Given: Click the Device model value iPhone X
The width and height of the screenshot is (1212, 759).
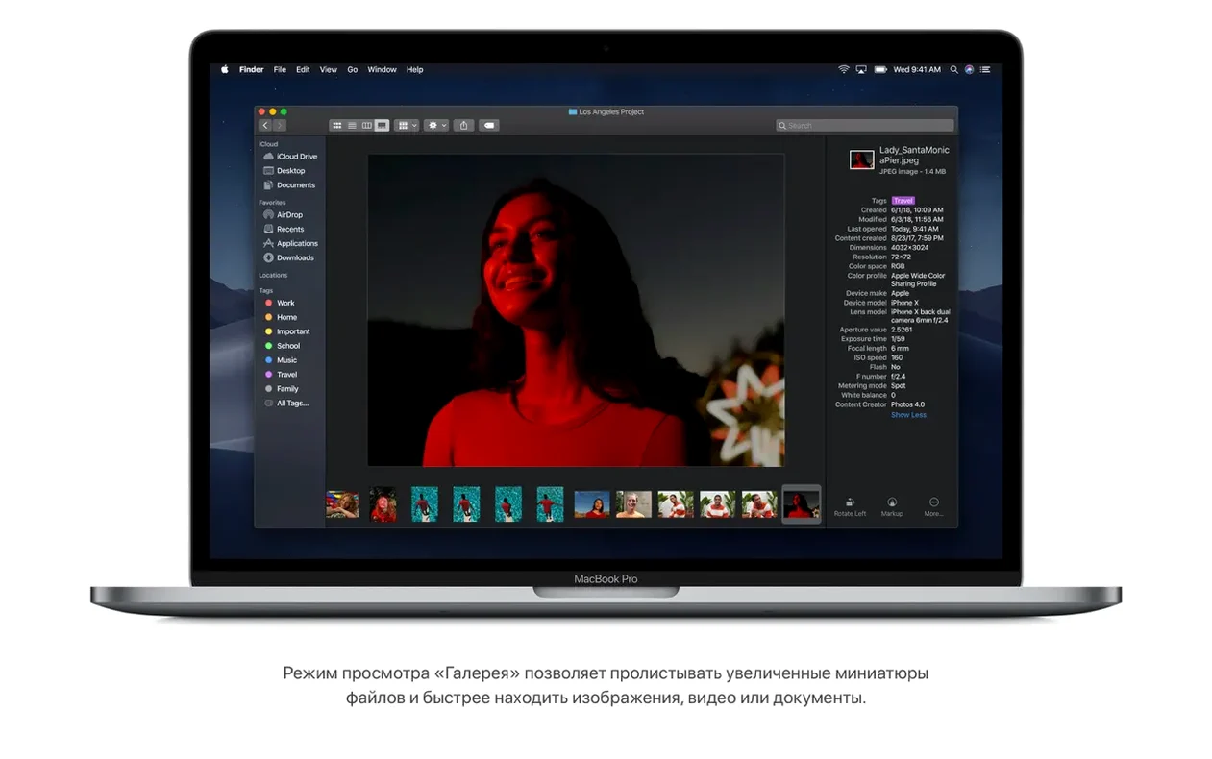Looking at the screenshot, I should 904,303.
